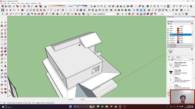Click the gear settings icon in second toolbar

(x=22, y=10)
